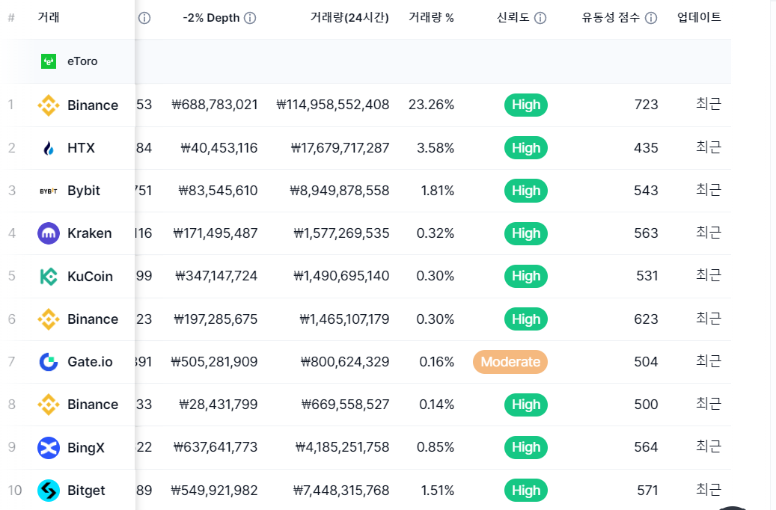Open the Gate.io exchange link
This screenshot has height=510, width=776.
click(x=90, y=362)
